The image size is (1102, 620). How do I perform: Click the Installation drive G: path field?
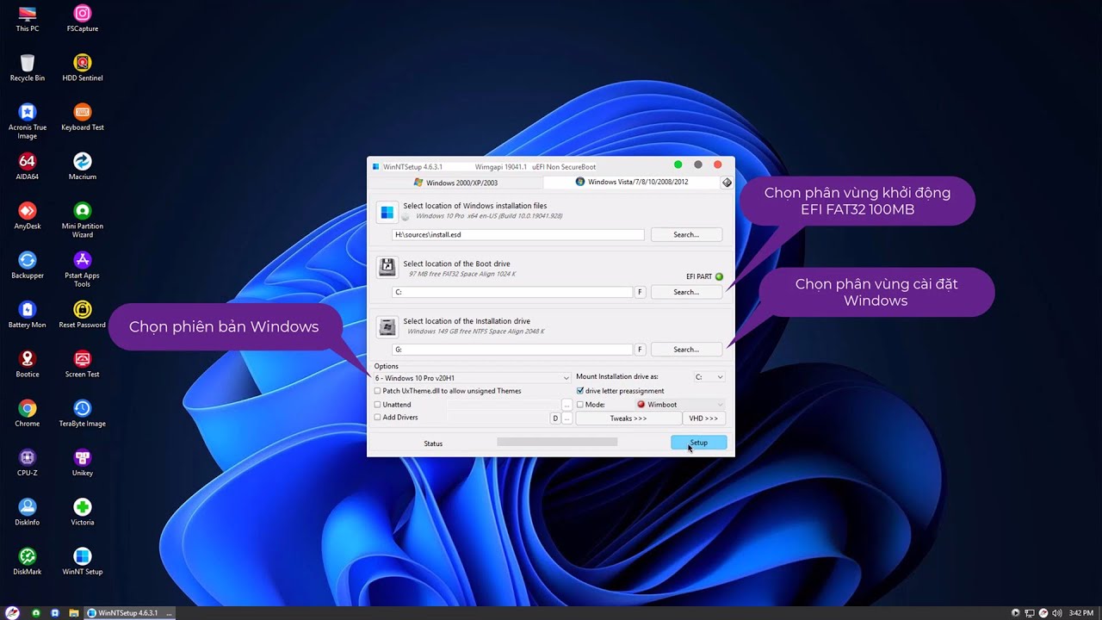point(512,350)
